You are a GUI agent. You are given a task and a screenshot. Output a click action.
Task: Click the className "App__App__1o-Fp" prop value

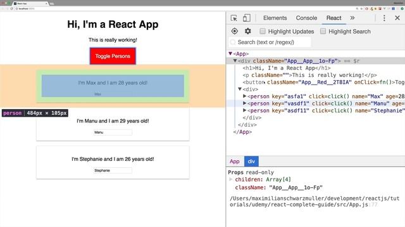tap(296, 188)
